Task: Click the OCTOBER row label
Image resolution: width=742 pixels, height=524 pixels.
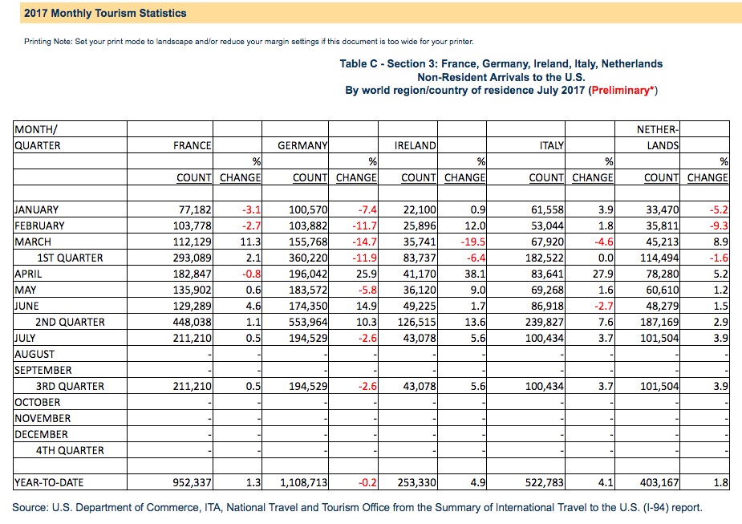Action: 38,403
